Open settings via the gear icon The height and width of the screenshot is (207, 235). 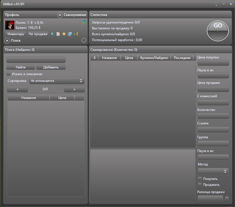click(x=84, y=41)
